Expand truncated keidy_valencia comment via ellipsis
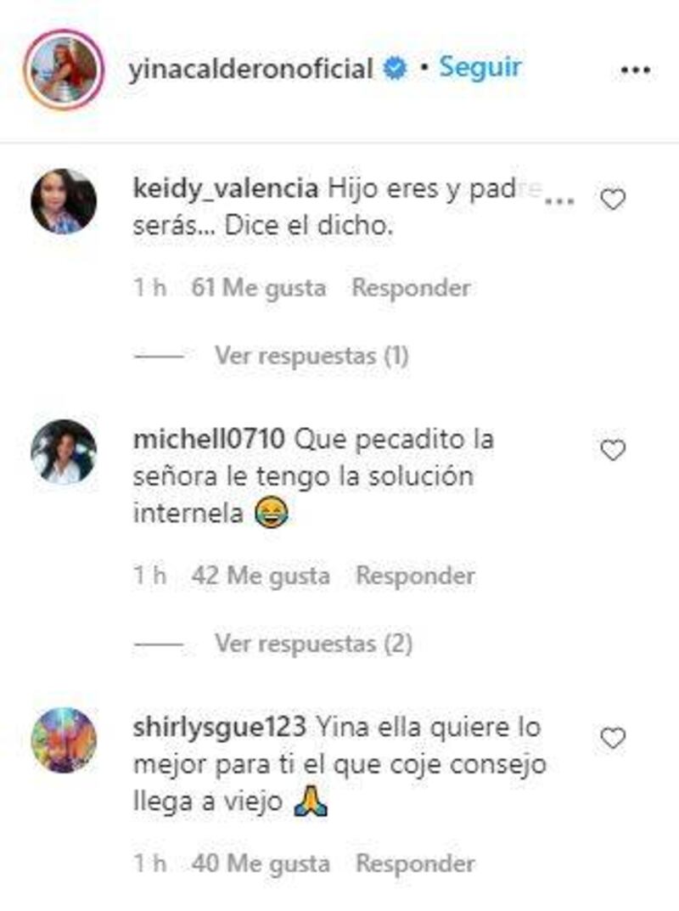679x911 pixels. tap(560, 200)
